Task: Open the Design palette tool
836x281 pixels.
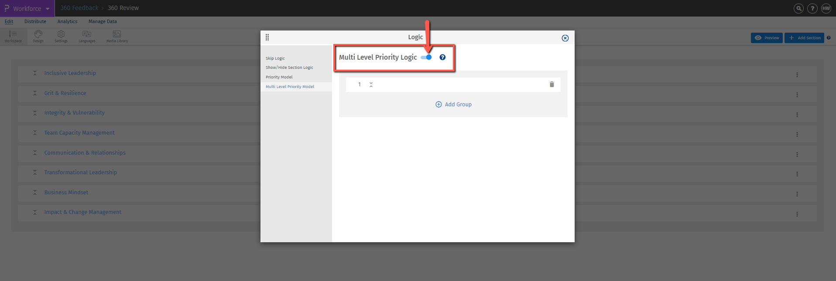Action: [x=38, y=37]
